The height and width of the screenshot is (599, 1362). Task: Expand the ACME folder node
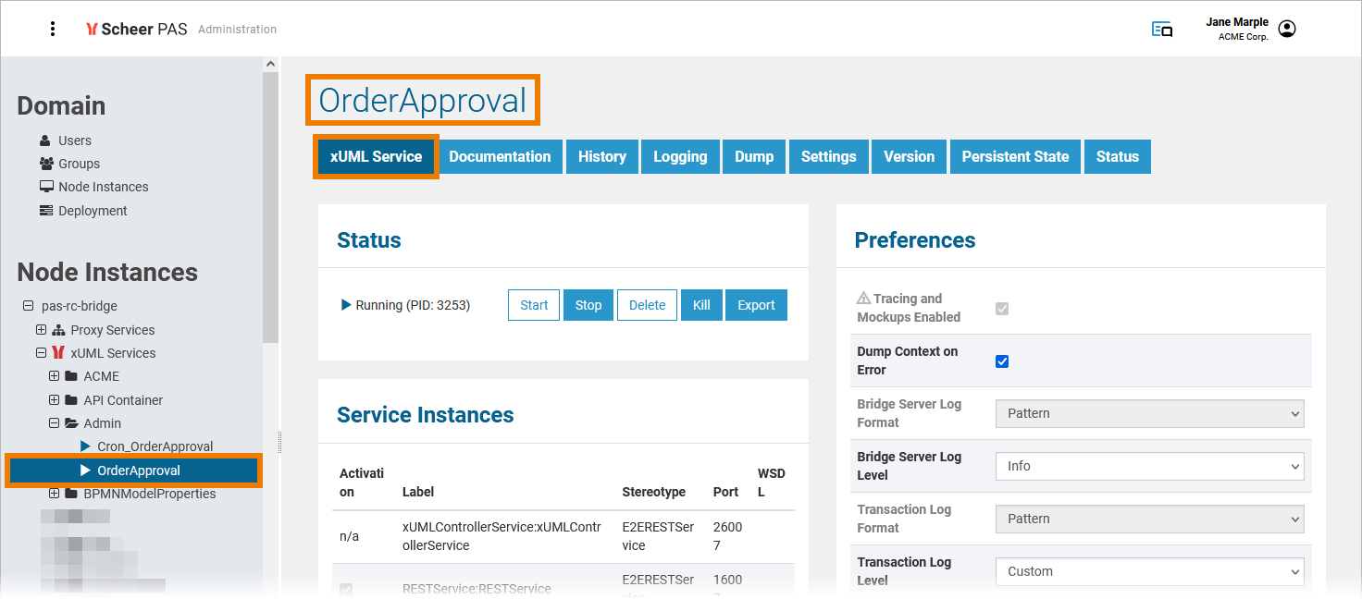(54, 376)
